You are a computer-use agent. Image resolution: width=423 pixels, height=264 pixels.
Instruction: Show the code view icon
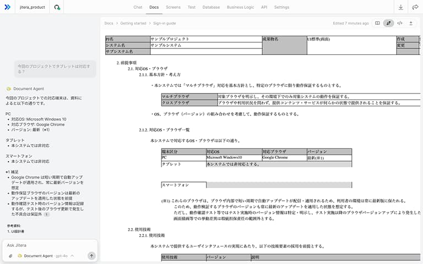click(400, 23)
